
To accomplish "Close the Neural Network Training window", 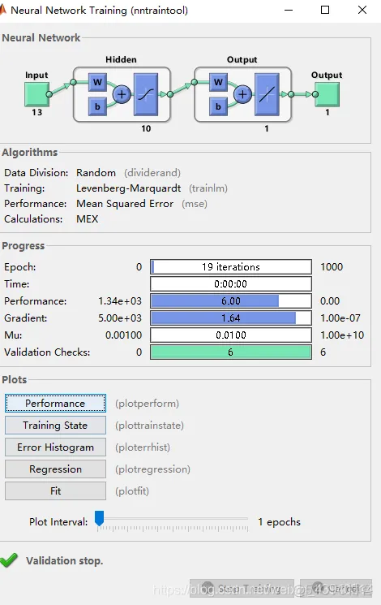I will point(362,10).
